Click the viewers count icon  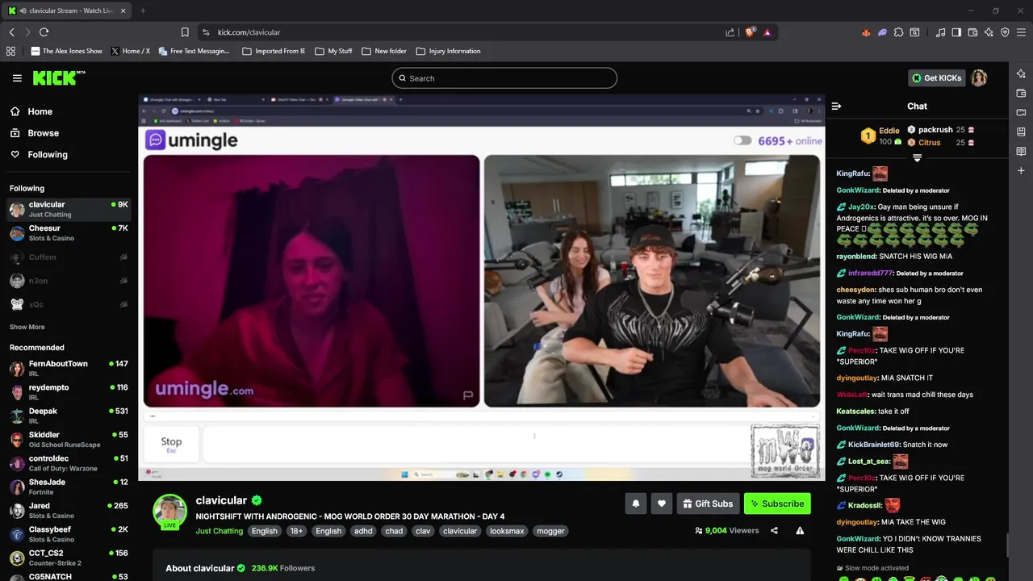pyautogui.click(x=698, y=531)
